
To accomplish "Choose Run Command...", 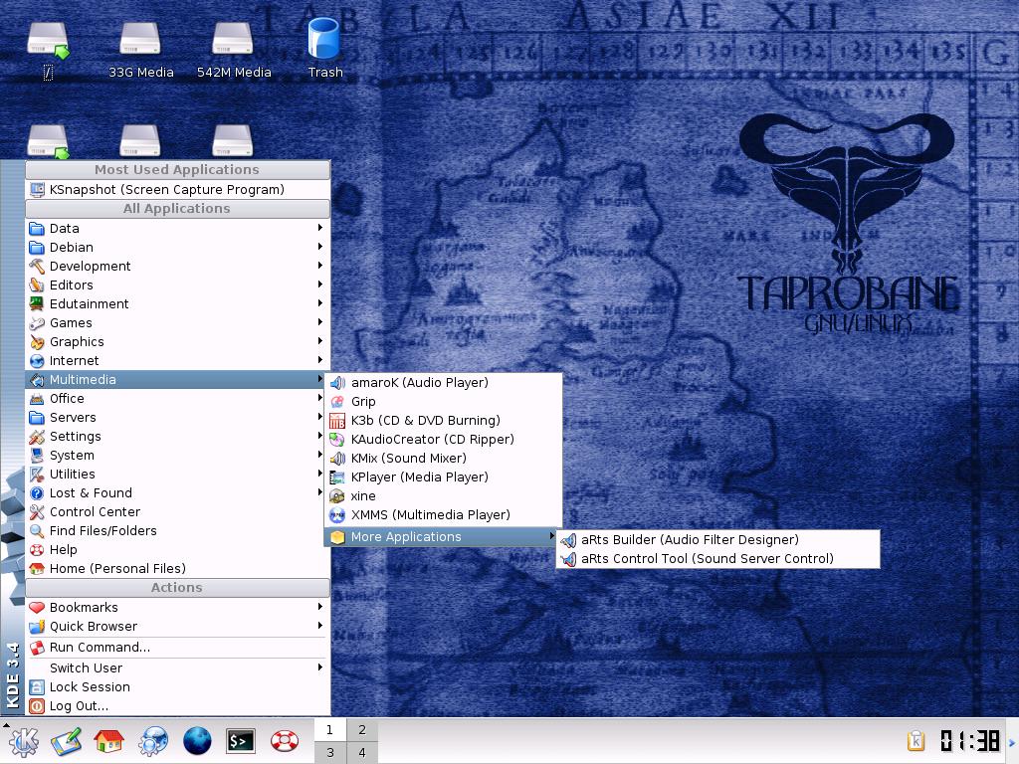I will point(177,647).
